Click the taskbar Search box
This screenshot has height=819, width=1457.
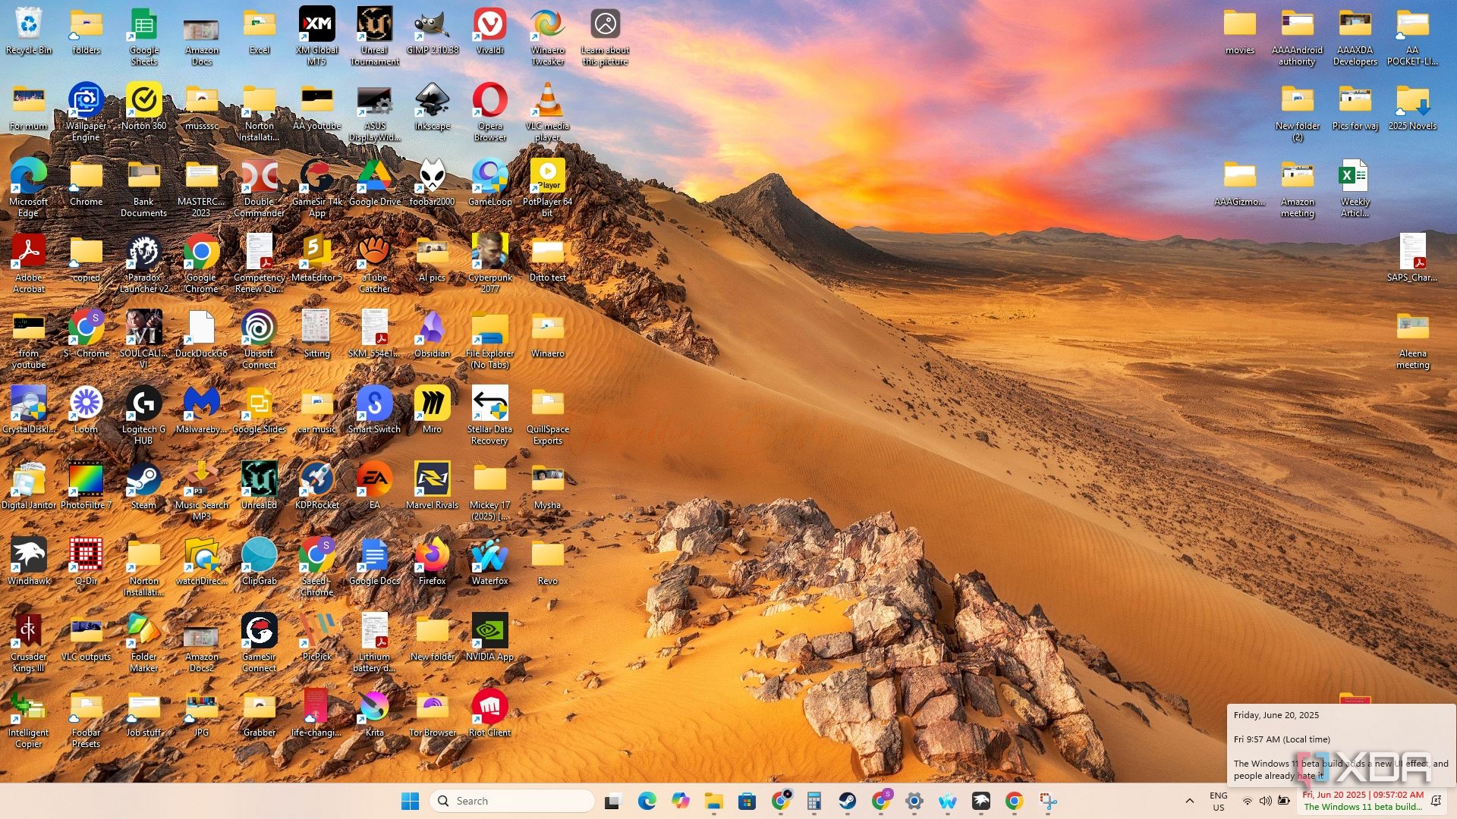pyautogui.click(x=512, y=801)
